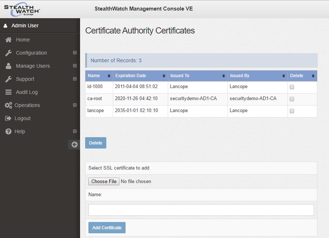The width and height of the screenshot is (329, 238).
Task: Click the Configuration wrench icon
Action: click(8, 53)
